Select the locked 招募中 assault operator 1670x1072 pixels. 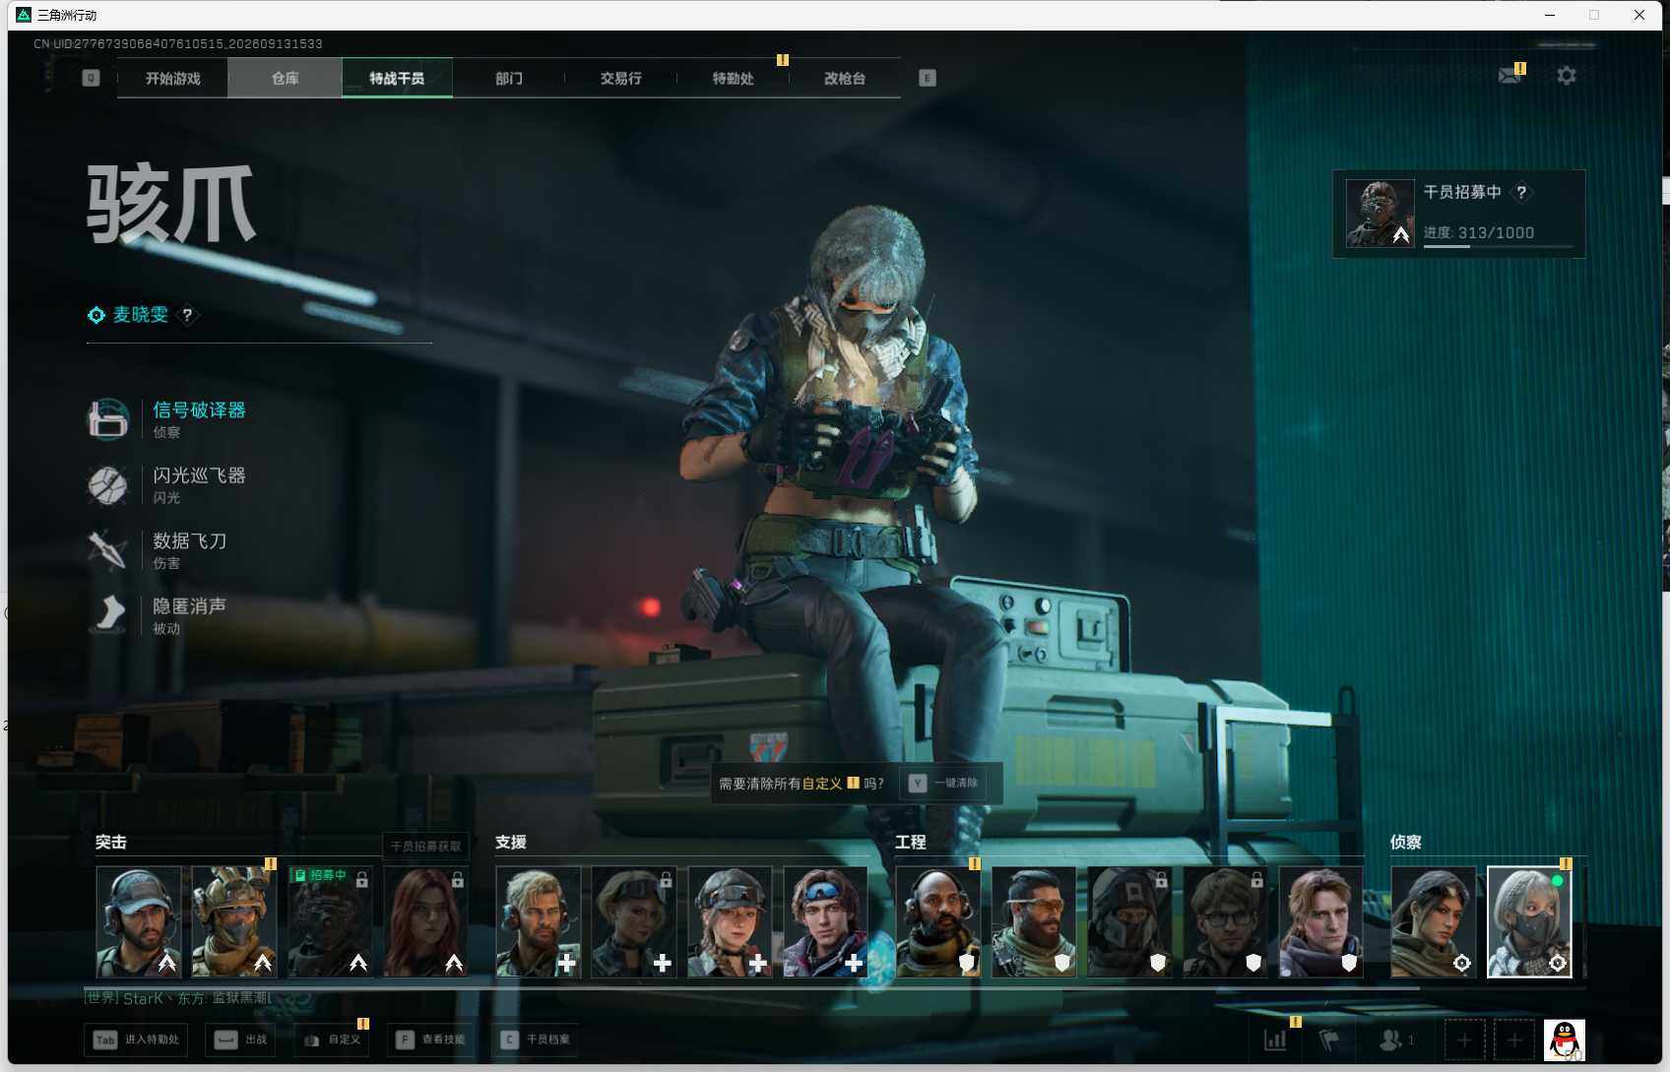(330, 921)
